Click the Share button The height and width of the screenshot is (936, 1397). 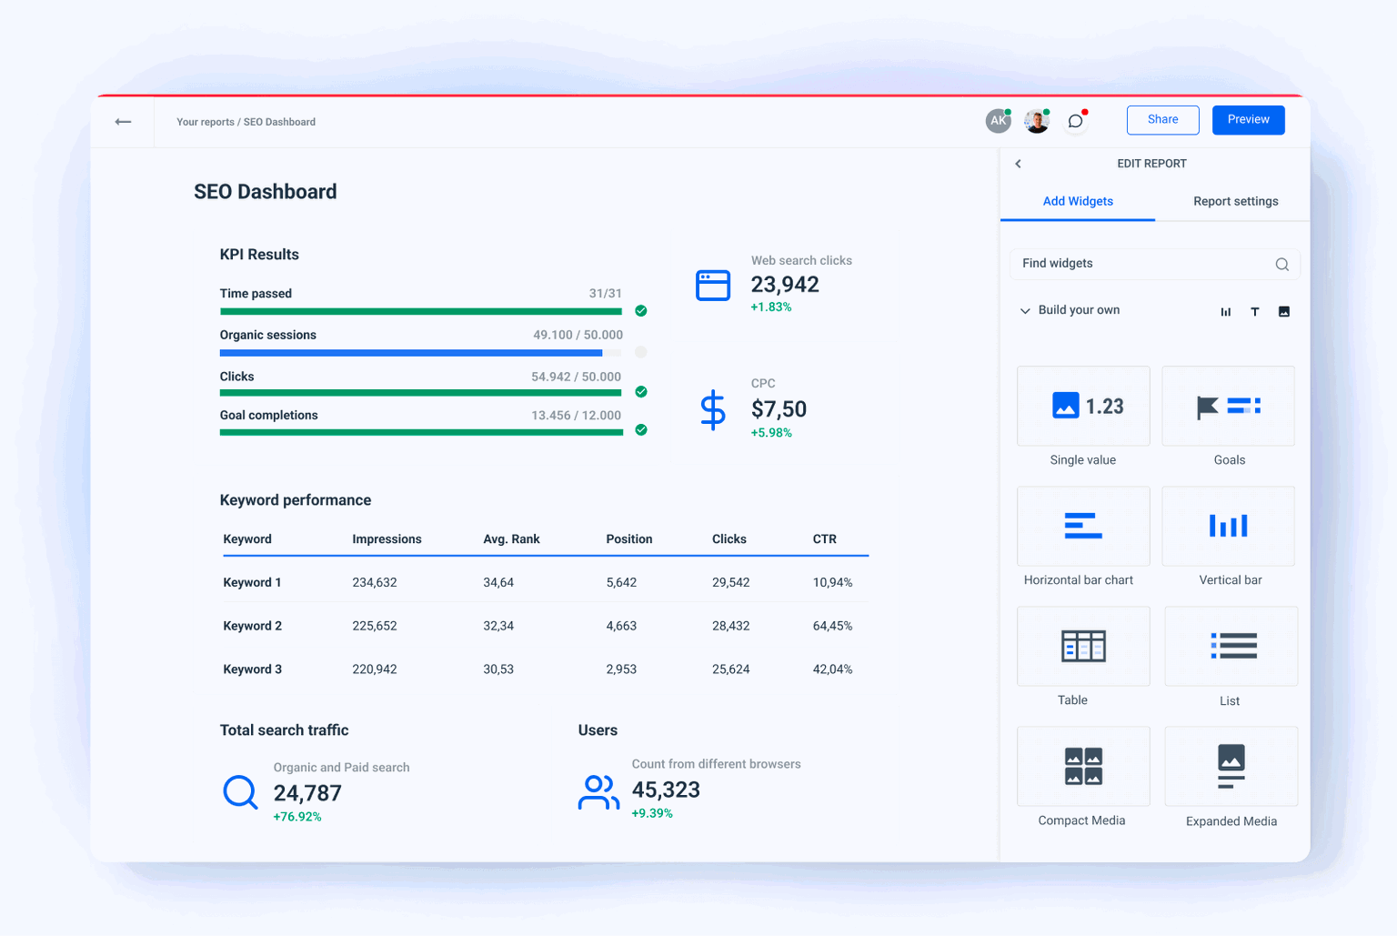(x=1162, y=119)
